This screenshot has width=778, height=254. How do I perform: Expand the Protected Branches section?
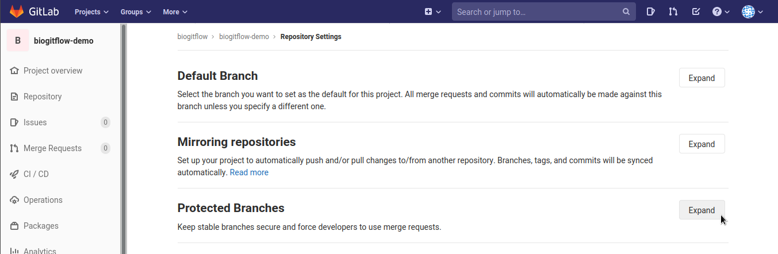pyautogui.click(x=702, y=210)
